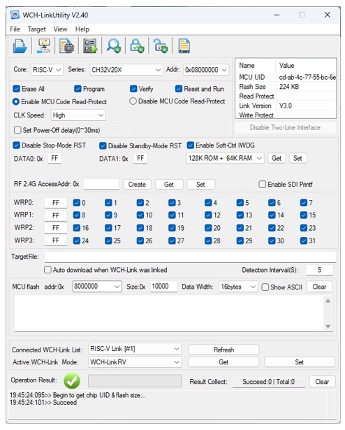Image resolution: width=345 pixels, height=430 pixels.
Task: Open Connected WCH-Link List dropdown
Action: [135, 349]
